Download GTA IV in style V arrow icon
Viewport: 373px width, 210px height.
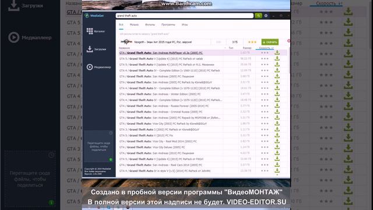coord(277,171)
